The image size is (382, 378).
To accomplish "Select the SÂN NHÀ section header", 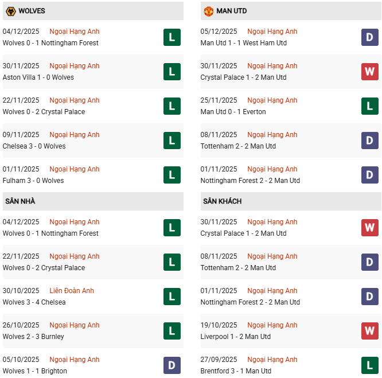I will (20, 201).
